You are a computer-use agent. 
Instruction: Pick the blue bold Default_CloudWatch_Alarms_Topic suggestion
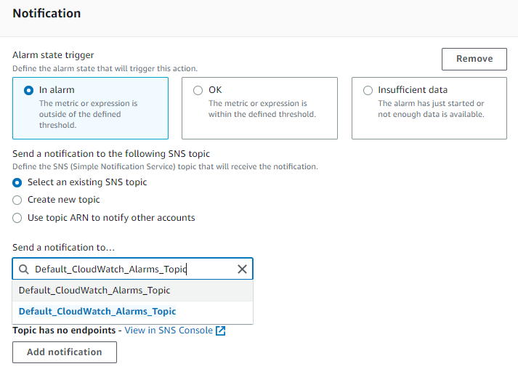tap(132, 312)
